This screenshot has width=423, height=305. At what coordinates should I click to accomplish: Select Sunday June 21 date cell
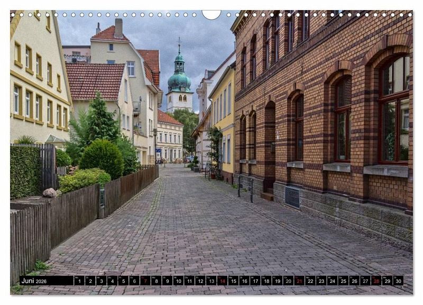[299, 281]
